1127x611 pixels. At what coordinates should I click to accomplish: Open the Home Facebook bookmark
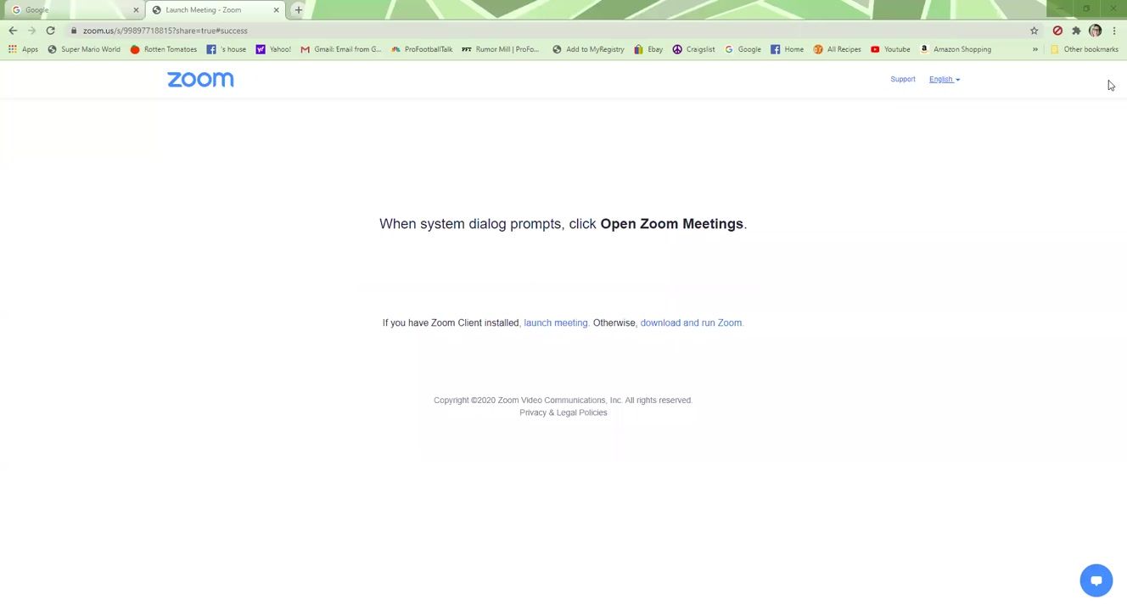coord(787,49)
